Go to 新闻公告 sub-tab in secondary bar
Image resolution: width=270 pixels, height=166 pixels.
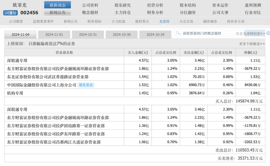71,21
